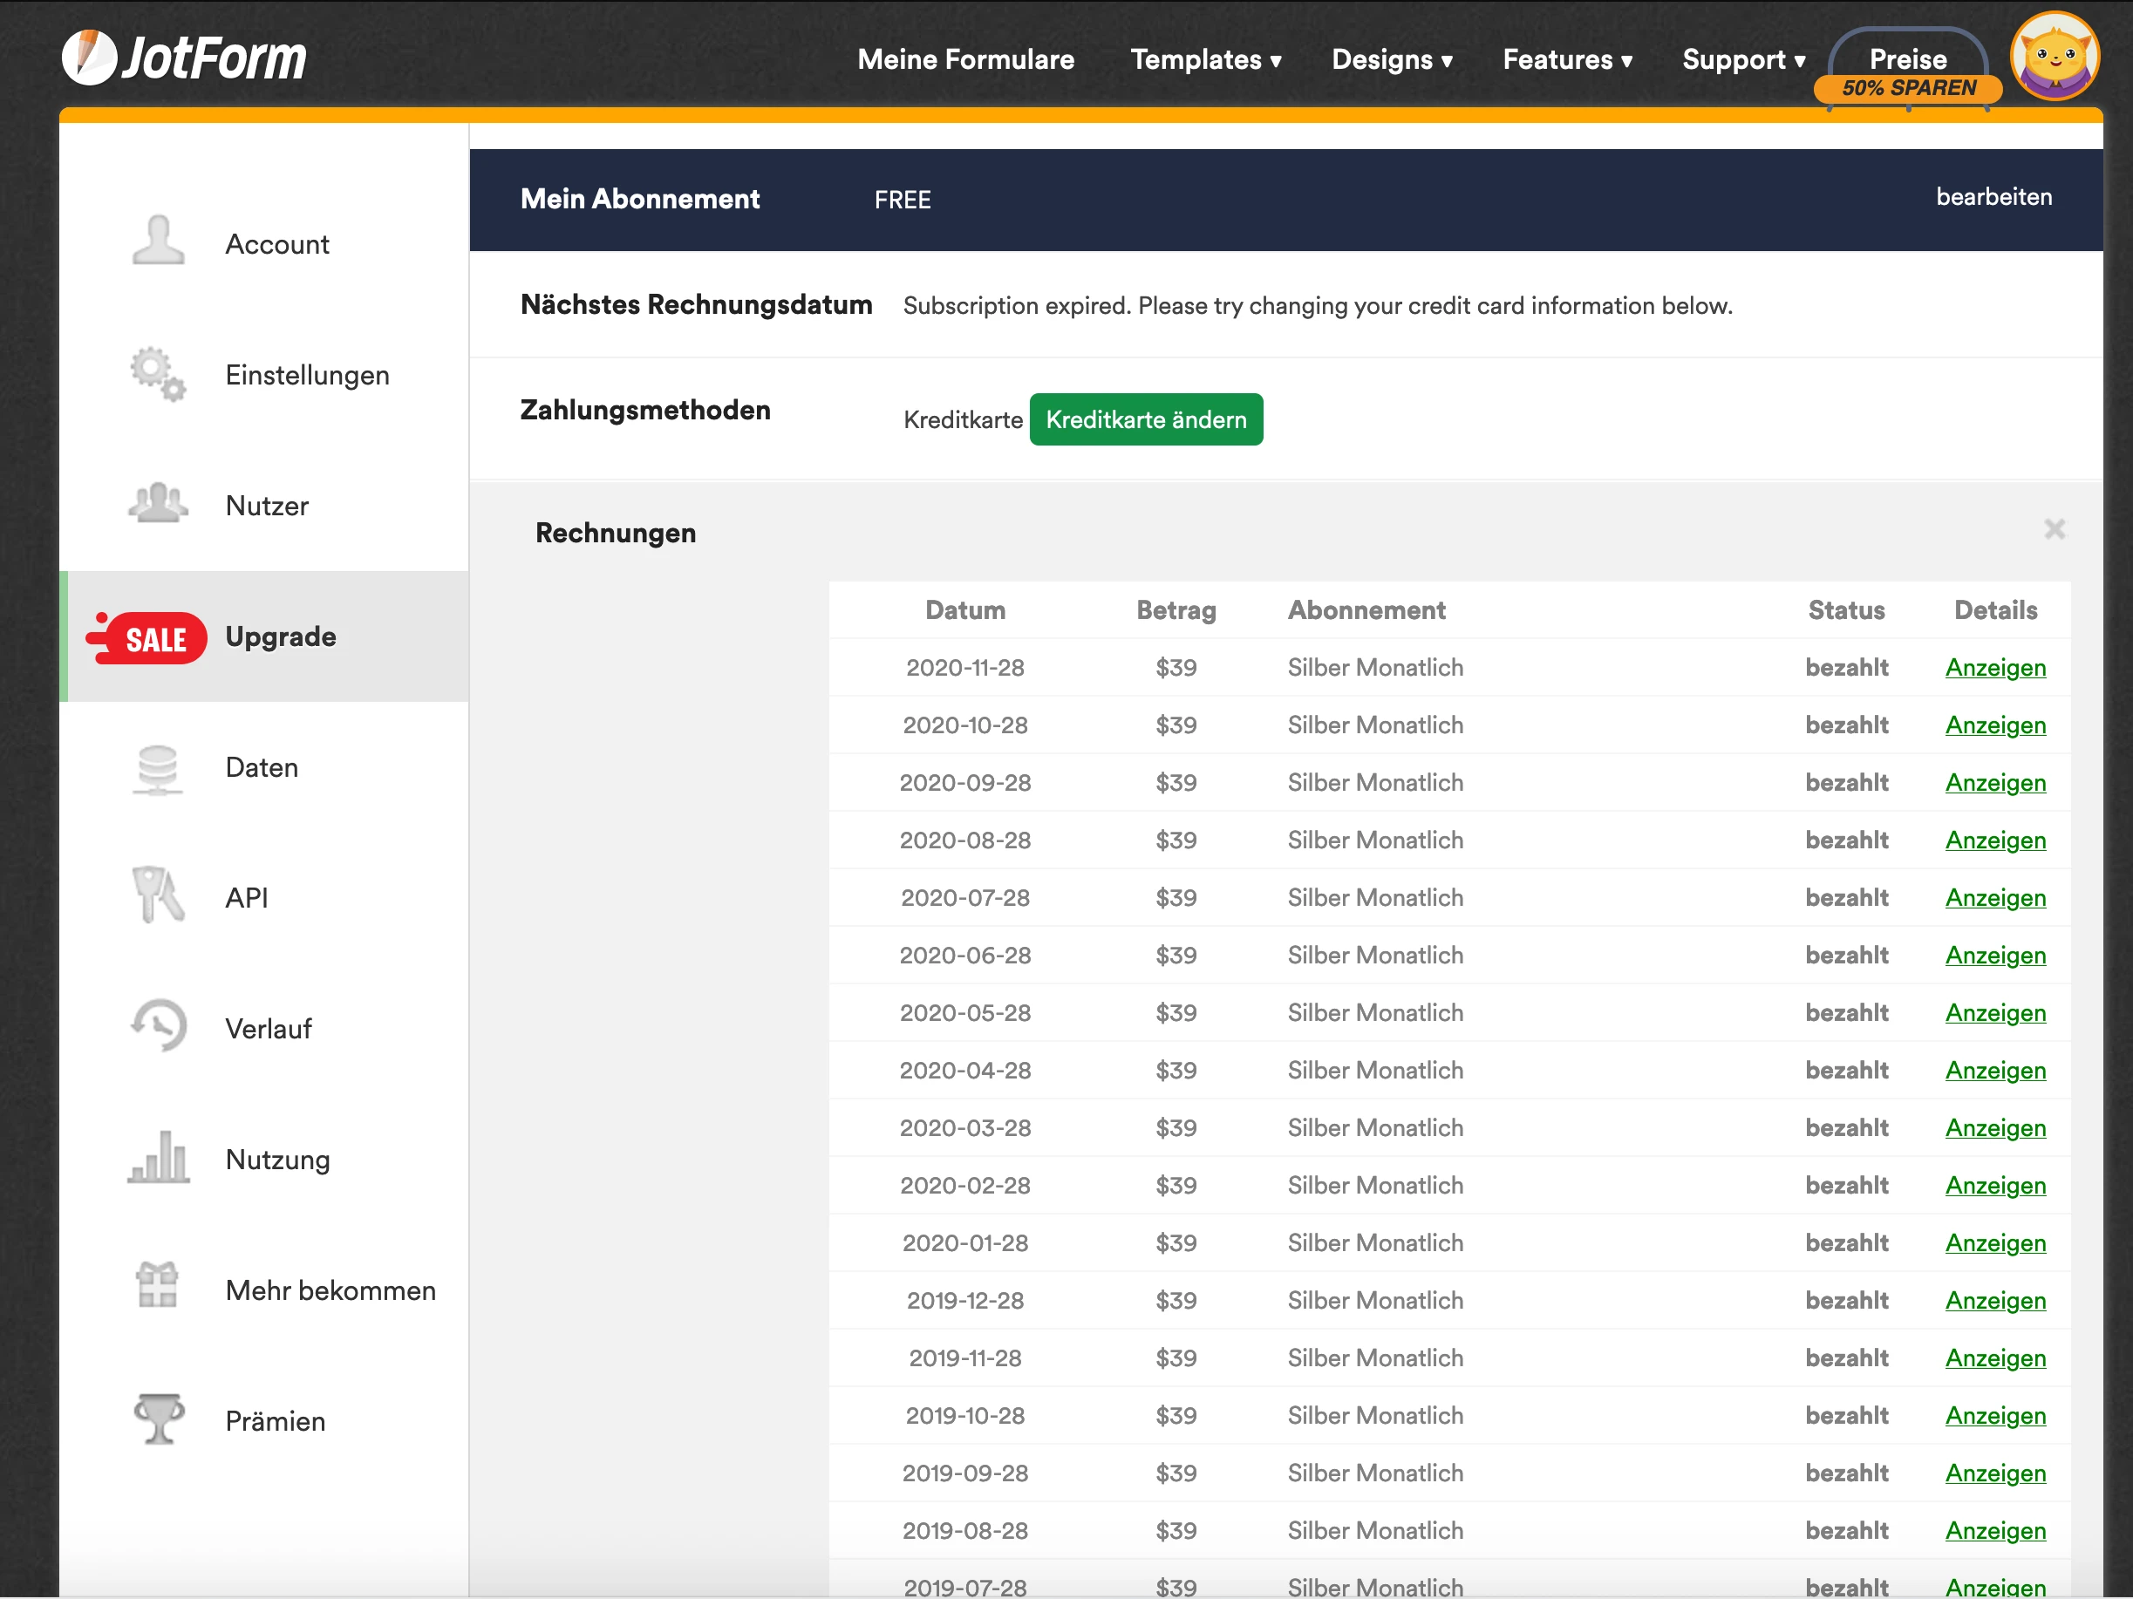The height and width of the screenshot is (1599, 2133).
Task: Click the red SALE badge next to Upgrade
Action: (153, 637)
